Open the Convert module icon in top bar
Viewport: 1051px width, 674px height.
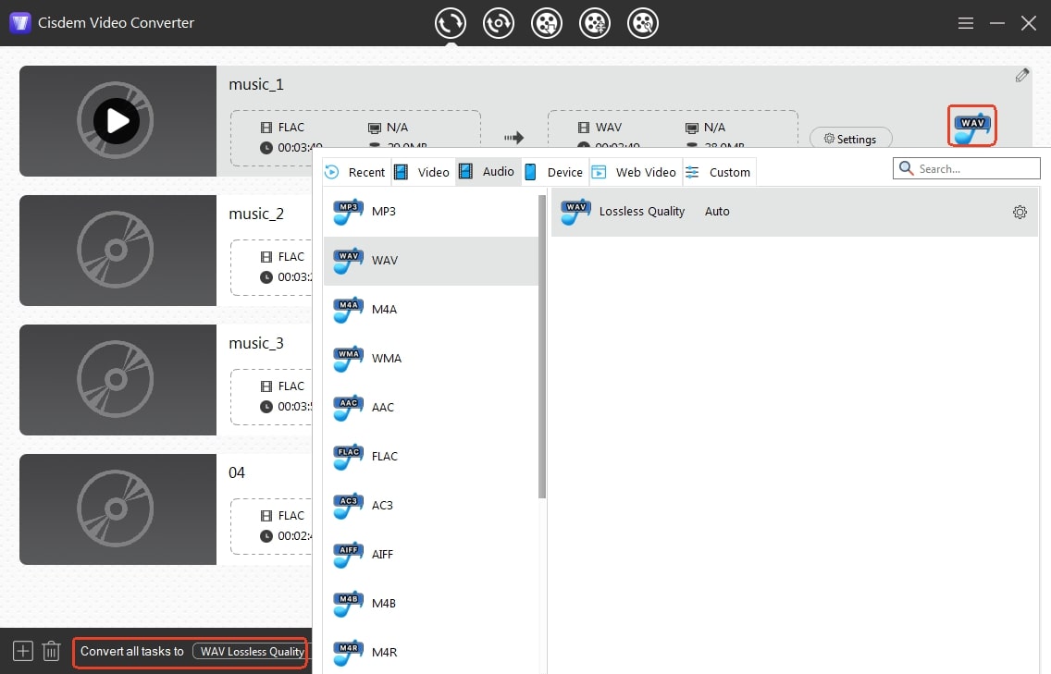point(451,23)
